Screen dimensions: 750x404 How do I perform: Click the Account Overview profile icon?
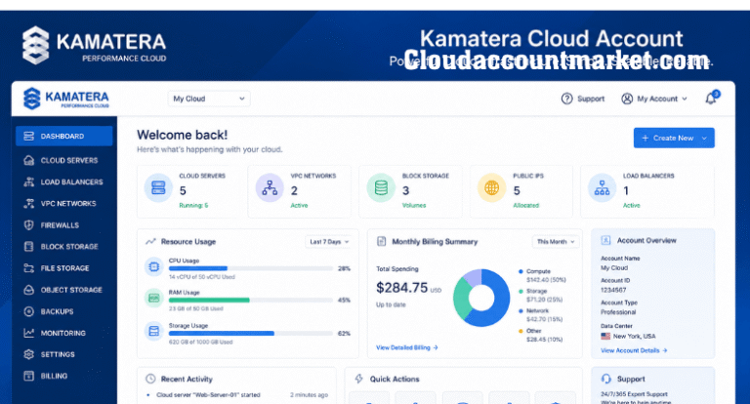pos(605,240)
